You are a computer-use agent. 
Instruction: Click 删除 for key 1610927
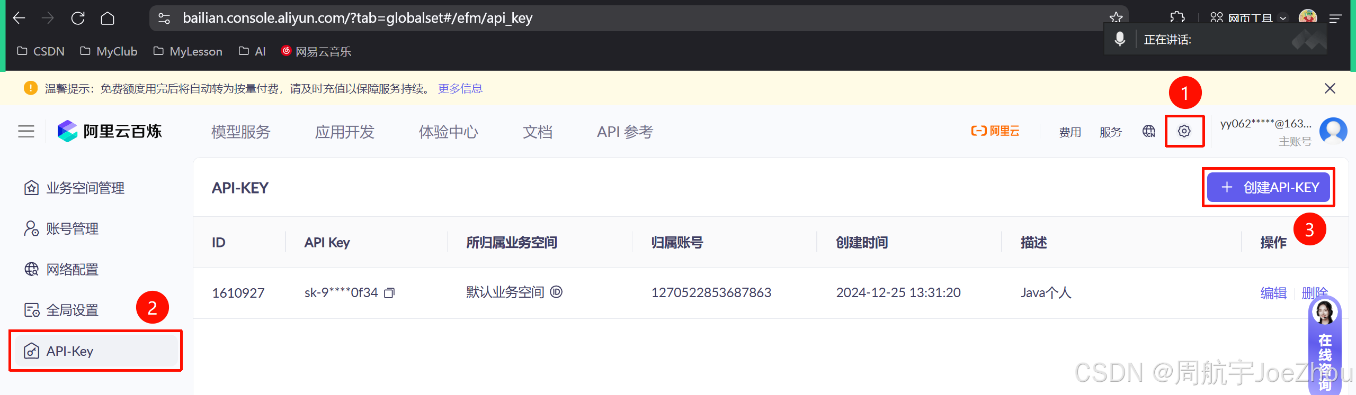[x=1315, y=292]
